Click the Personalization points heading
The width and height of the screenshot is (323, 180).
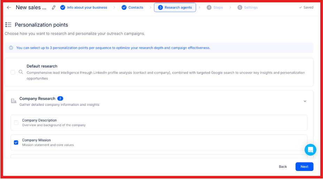tap(41, 25)
